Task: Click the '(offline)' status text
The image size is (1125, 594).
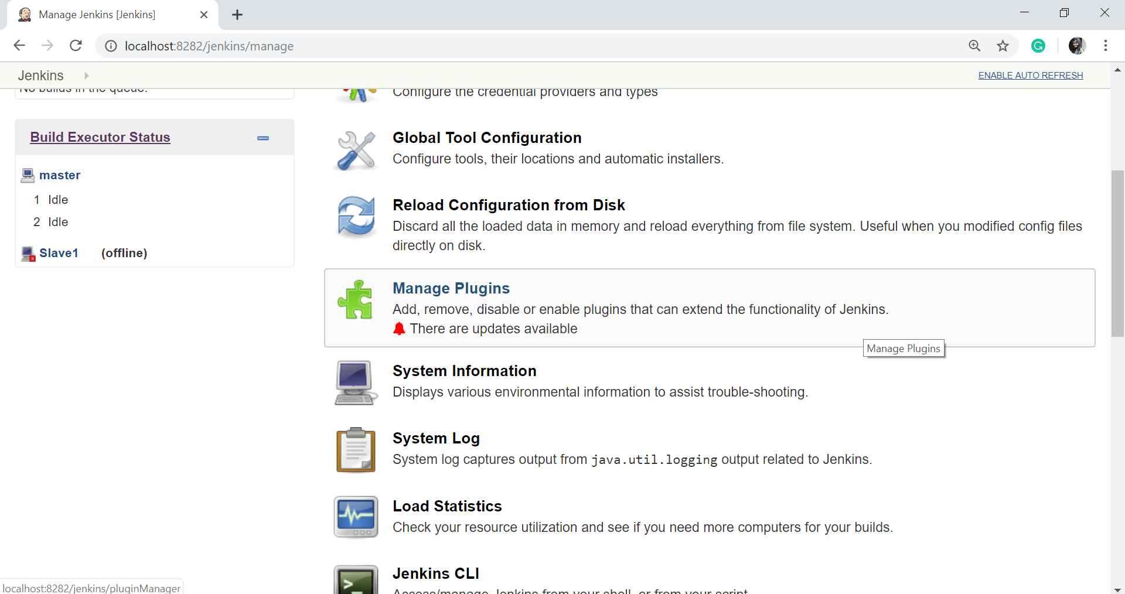Action: point(124,253)
